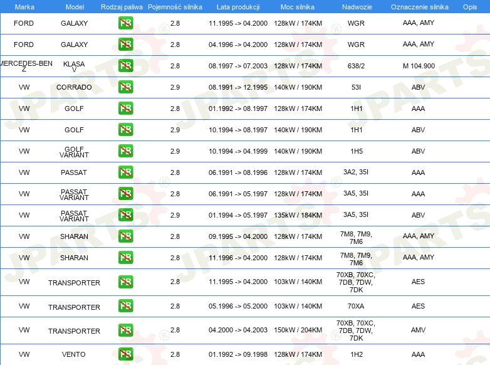Select GOLF VARIANT model cell

click(74, 152)
